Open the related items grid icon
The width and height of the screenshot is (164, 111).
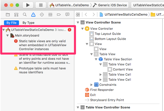(78, 14)
